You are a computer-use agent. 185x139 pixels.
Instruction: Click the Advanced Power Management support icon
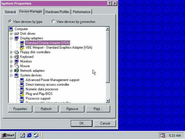22,80
